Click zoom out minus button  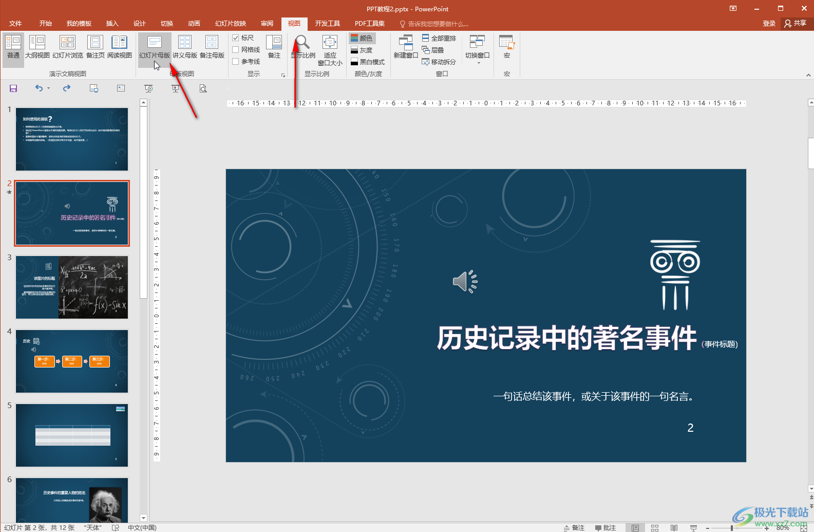[708, 528]
